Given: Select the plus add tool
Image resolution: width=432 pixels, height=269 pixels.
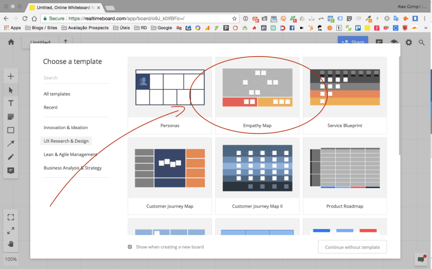Looking at the screenshot, I should (11, 76).
